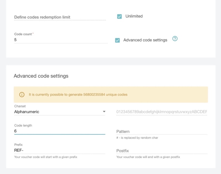Click the help question mark icon
Viewport: 221px width, 174px height.
(x=175, y=39)
